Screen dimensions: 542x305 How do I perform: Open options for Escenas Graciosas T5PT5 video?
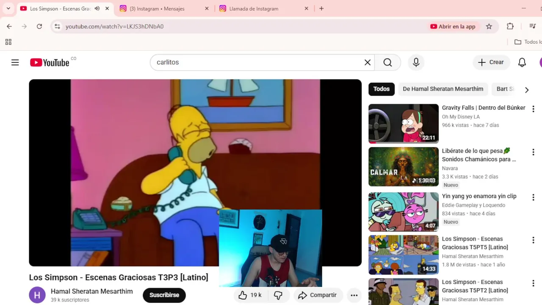pos(533,240)
